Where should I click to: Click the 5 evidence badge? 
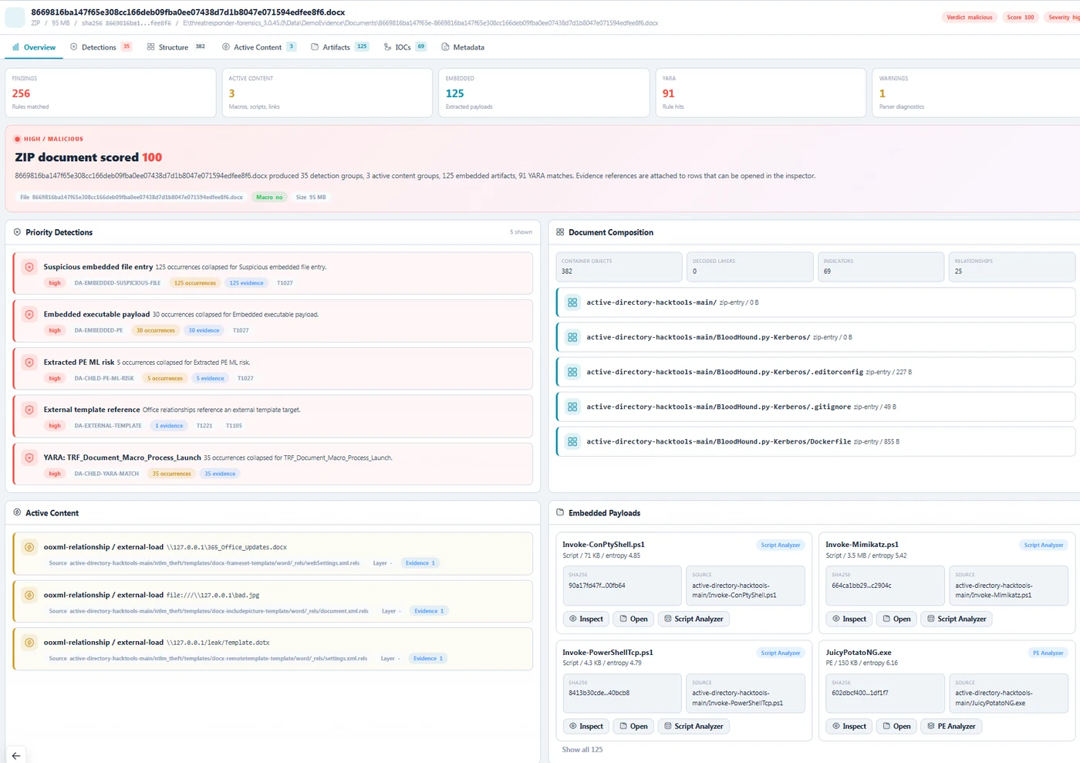pos(210,378)
